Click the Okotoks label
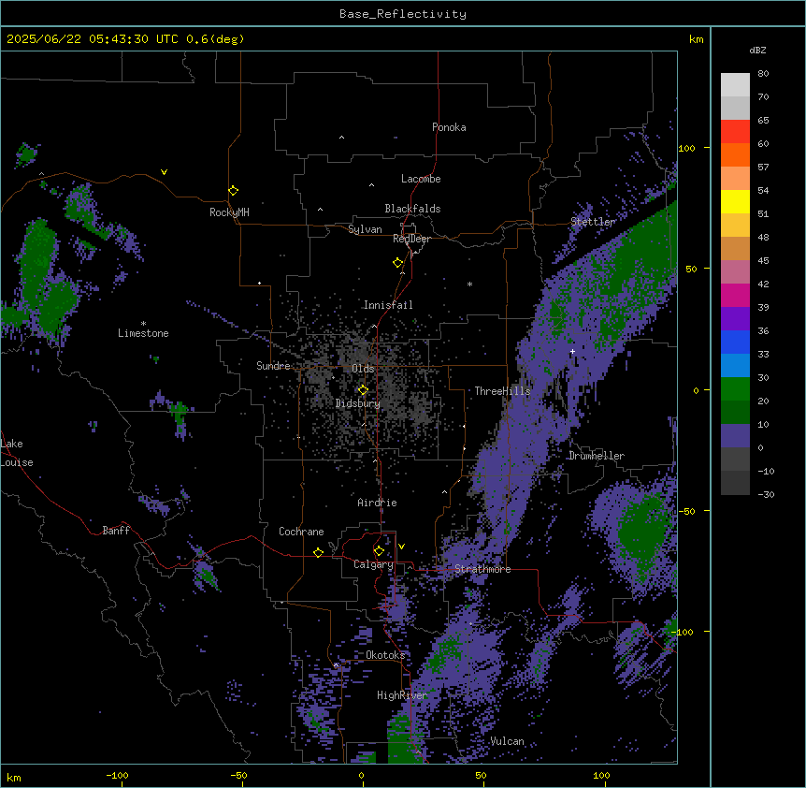806x788 pixels. (x=385, y=655)
